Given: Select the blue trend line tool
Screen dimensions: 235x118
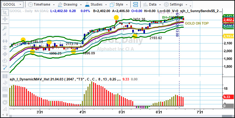Looking at the screenshot, I should (x=5, y=67).
